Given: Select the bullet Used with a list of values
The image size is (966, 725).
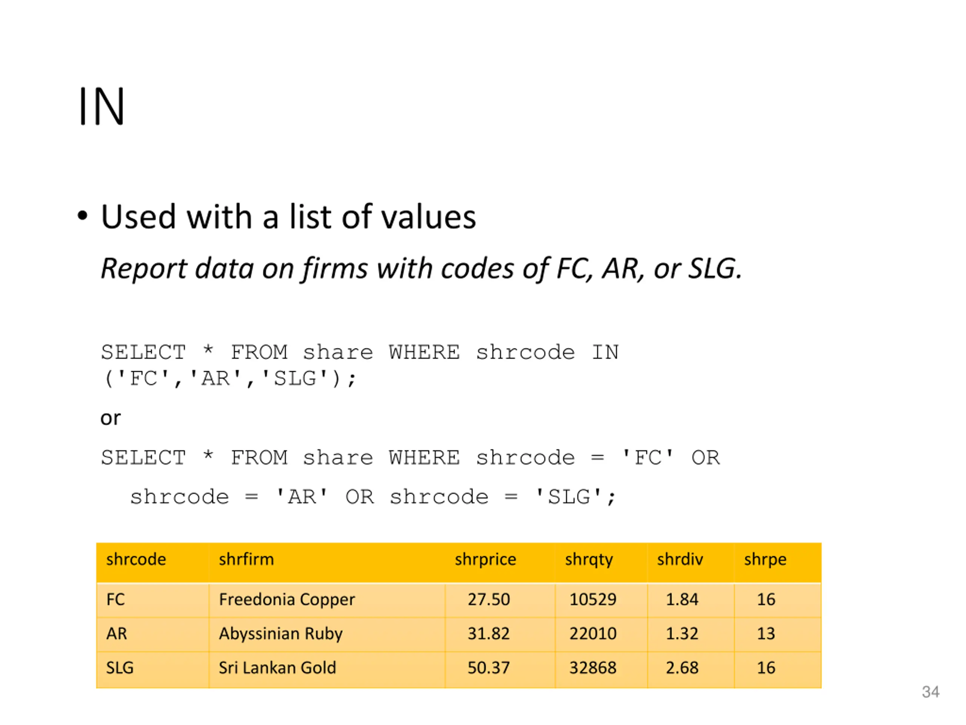Looking at the screenshot, I should tap(288, 217).
